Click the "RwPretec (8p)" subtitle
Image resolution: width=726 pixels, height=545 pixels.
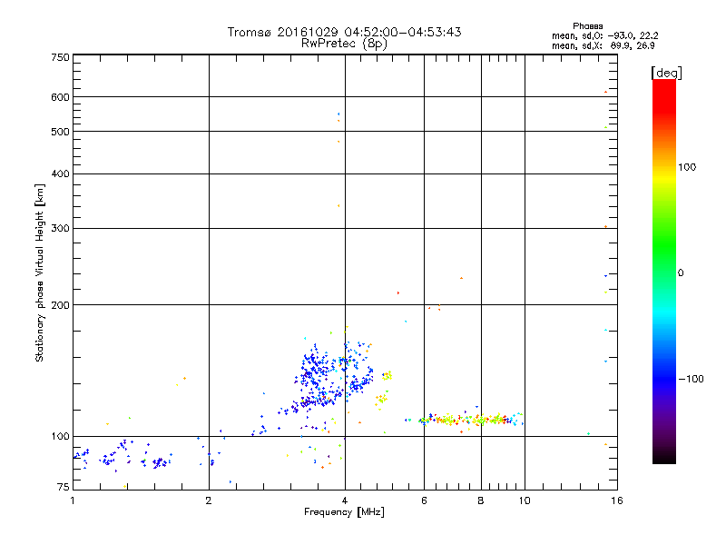[x=344, y=44]
